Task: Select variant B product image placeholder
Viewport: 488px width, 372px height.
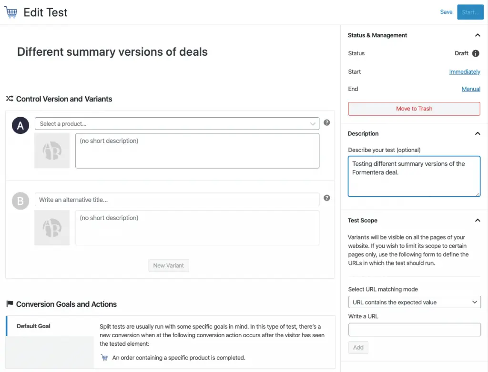Action: point(52,228)
